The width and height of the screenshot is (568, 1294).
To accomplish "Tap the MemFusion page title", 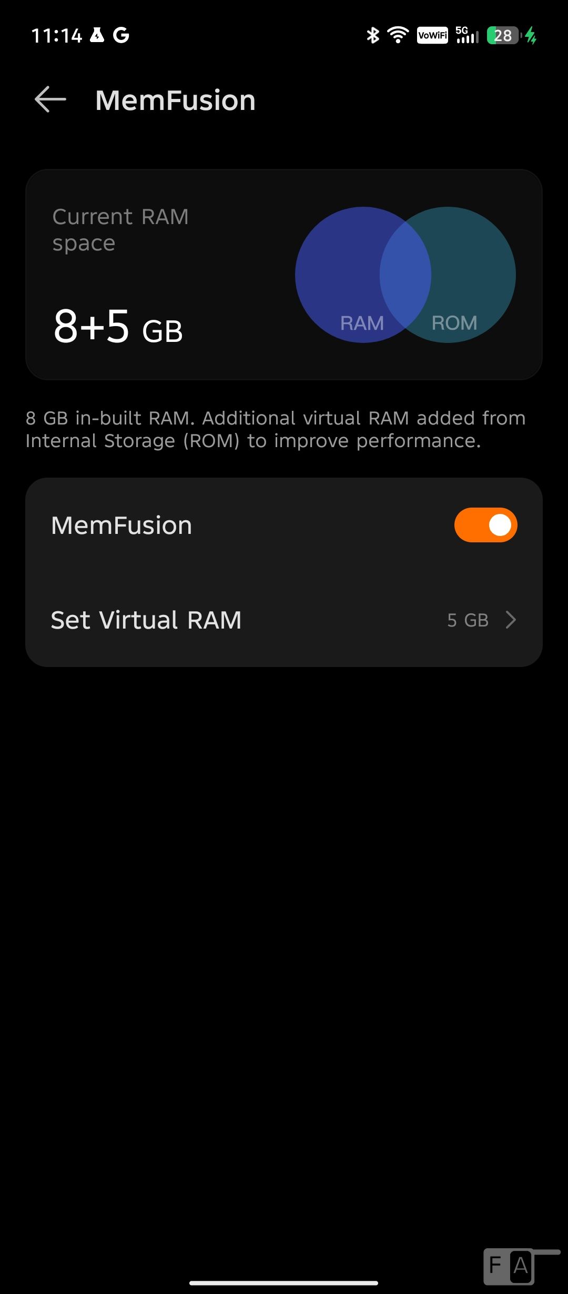I will click(175, 100).
